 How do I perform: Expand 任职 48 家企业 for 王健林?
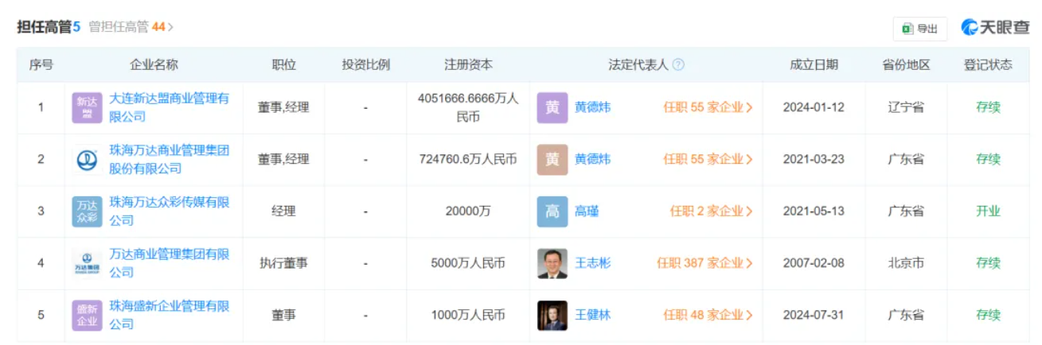[708, 316]
